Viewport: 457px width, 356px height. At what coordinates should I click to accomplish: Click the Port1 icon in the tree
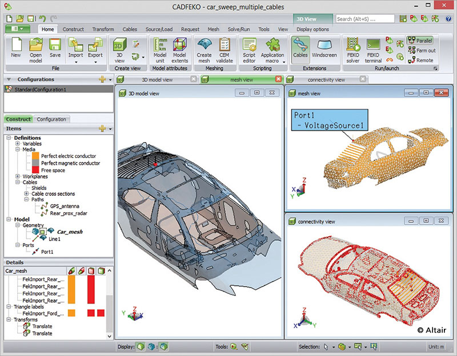[35, 252]
